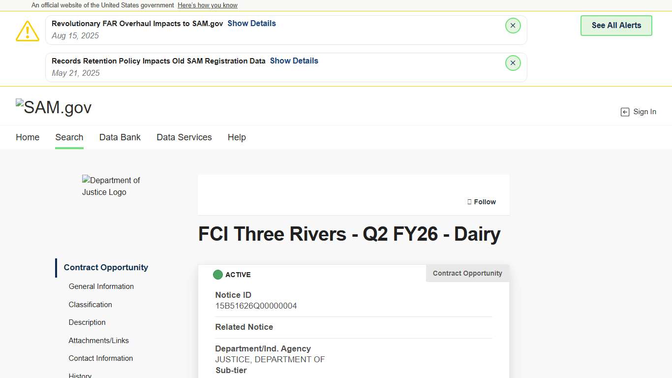Show Details for Records Retention alert
Viewport: 672px width, 378px height.
[294, 61]
